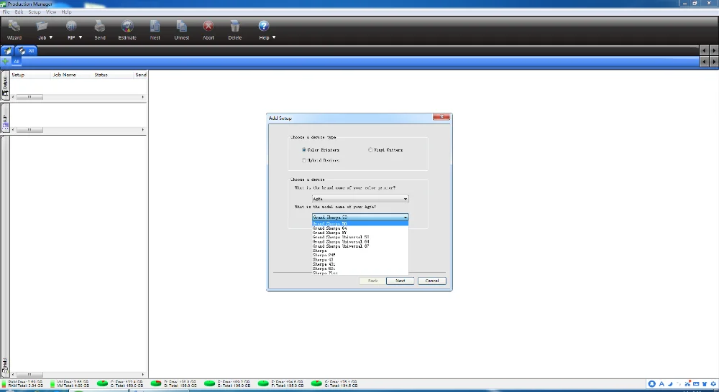Click the C: drive pie icon
This screenshot has width=719, height=392.
(x=102, y=383)
